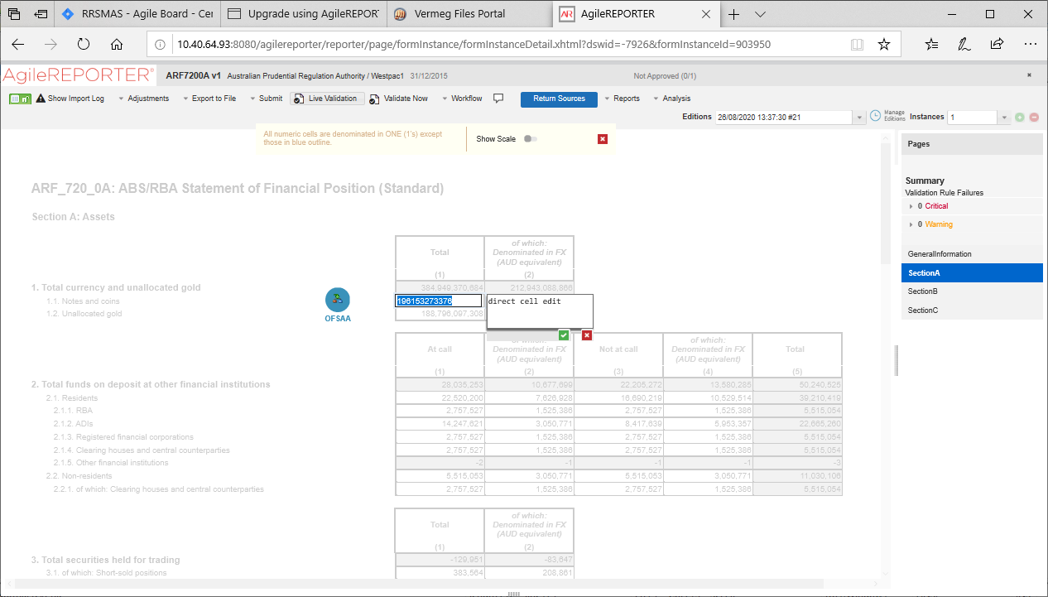Open the comments speech bubble icon
This screenshot has width=1048, height=597.
click(498, 99)
